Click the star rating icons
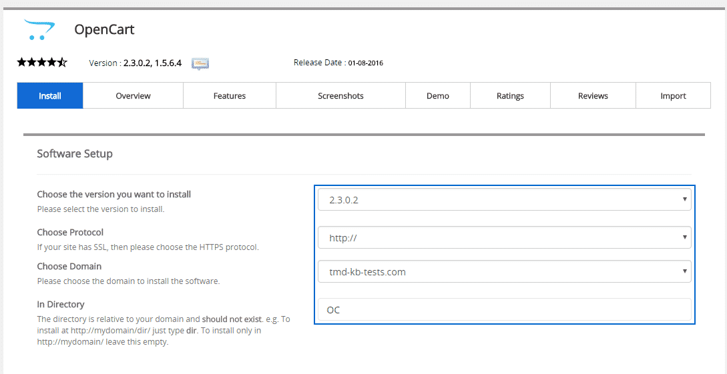The height and width of the screenshot is (374, 727). 42,62
